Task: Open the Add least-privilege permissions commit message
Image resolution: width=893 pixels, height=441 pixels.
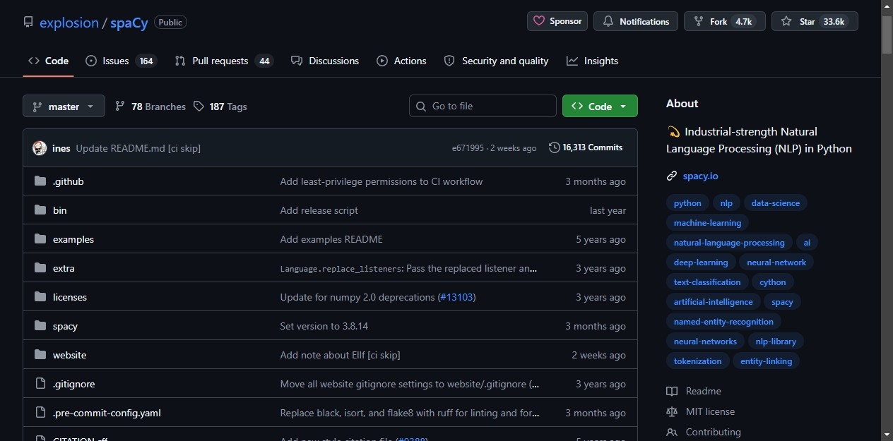Action: point(382,181)
